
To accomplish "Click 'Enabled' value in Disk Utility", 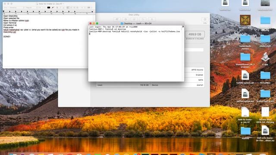I will pyautogui.click(x=199, y=75).
